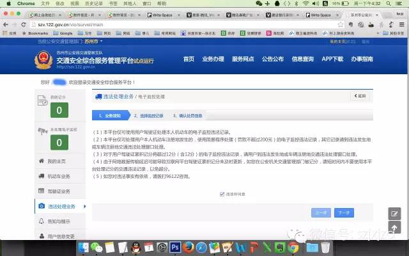Click step tab 1、业务须知
This screenshot has height=256, width=409.
110,115
